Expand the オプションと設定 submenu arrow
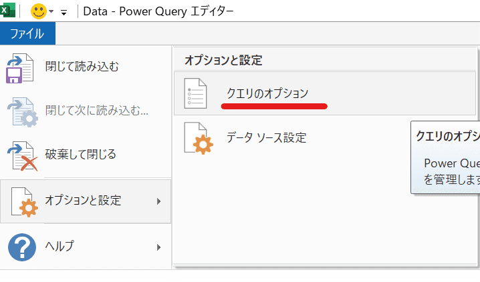Screen dimensions: 480x282 pyautogui.click(x=158, y=201)
